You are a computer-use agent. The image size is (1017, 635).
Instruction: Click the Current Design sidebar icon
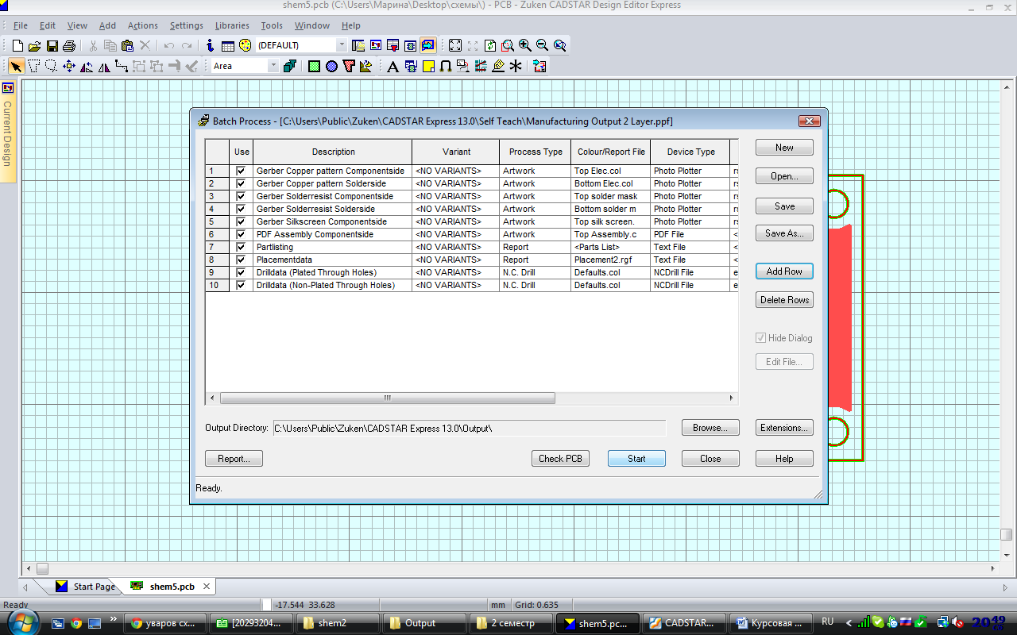(x=8, y=88)
